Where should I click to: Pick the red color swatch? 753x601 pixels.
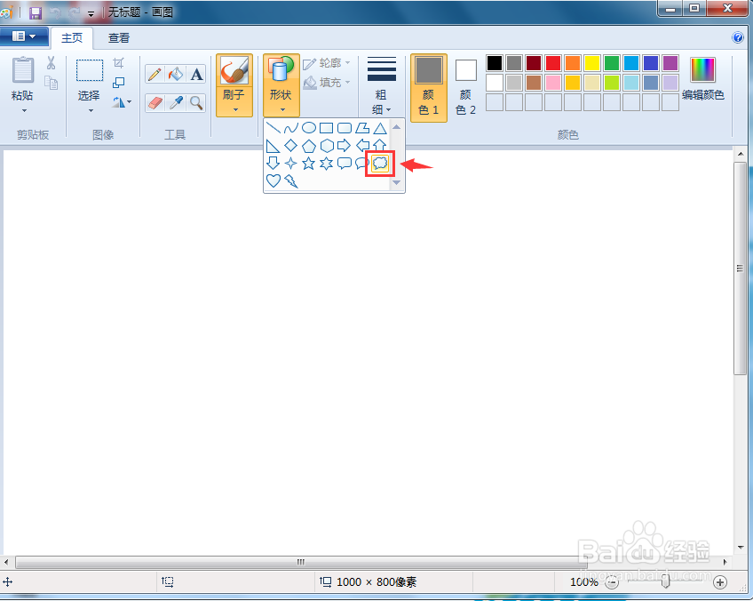pos(553,63)
